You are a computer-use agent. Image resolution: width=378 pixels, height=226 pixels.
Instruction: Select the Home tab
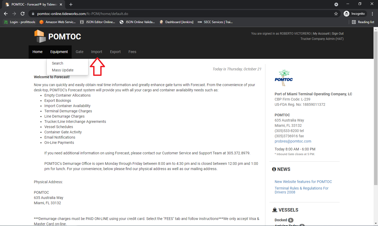click(x=38, y=52)
